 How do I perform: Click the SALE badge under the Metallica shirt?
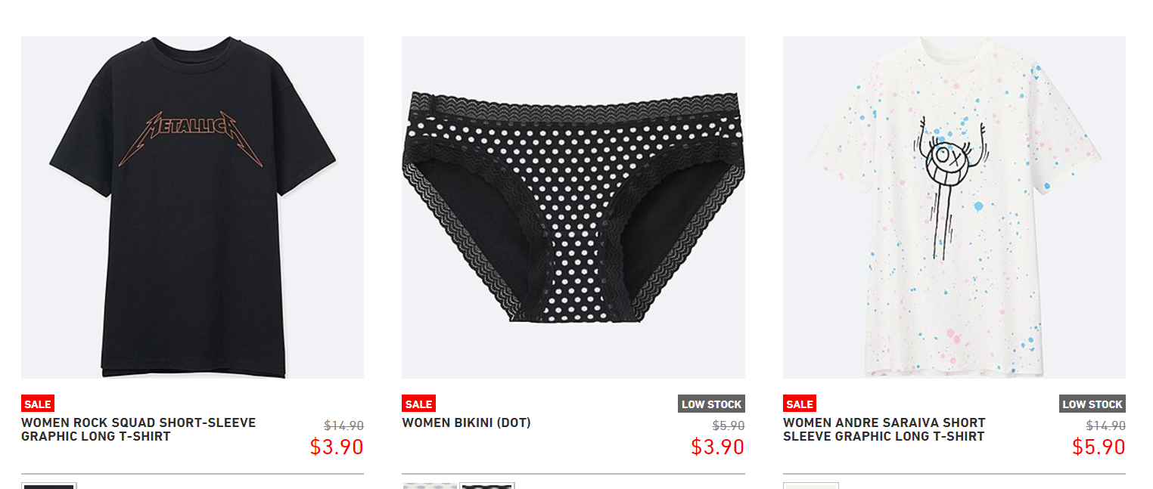coord(37,404)
